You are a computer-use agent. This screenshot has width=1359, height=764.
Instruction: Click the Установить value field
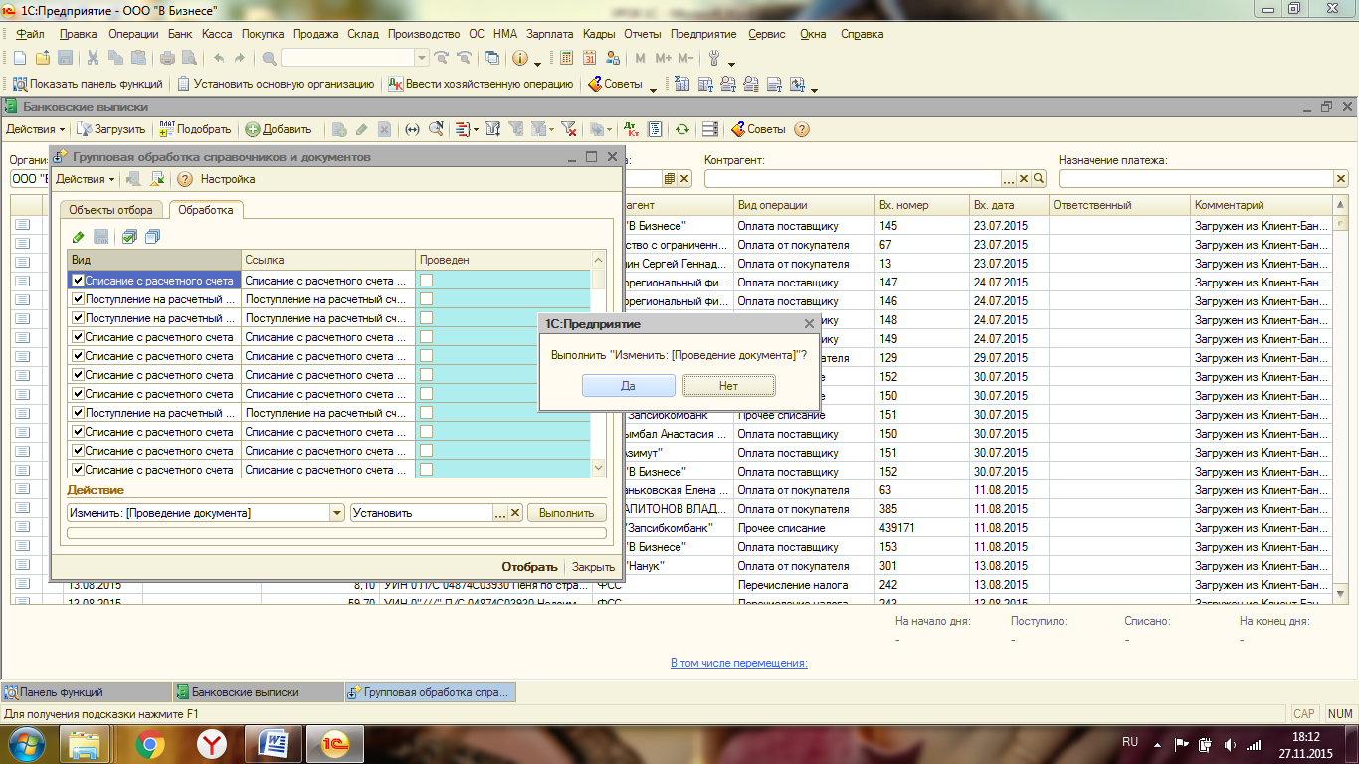click(x=422, y=513)
